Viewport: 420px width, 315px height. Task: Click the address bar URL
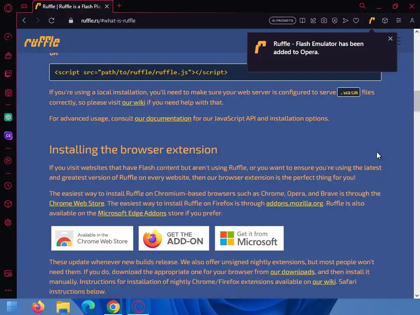pyautogui.click(x=108, y=21)
